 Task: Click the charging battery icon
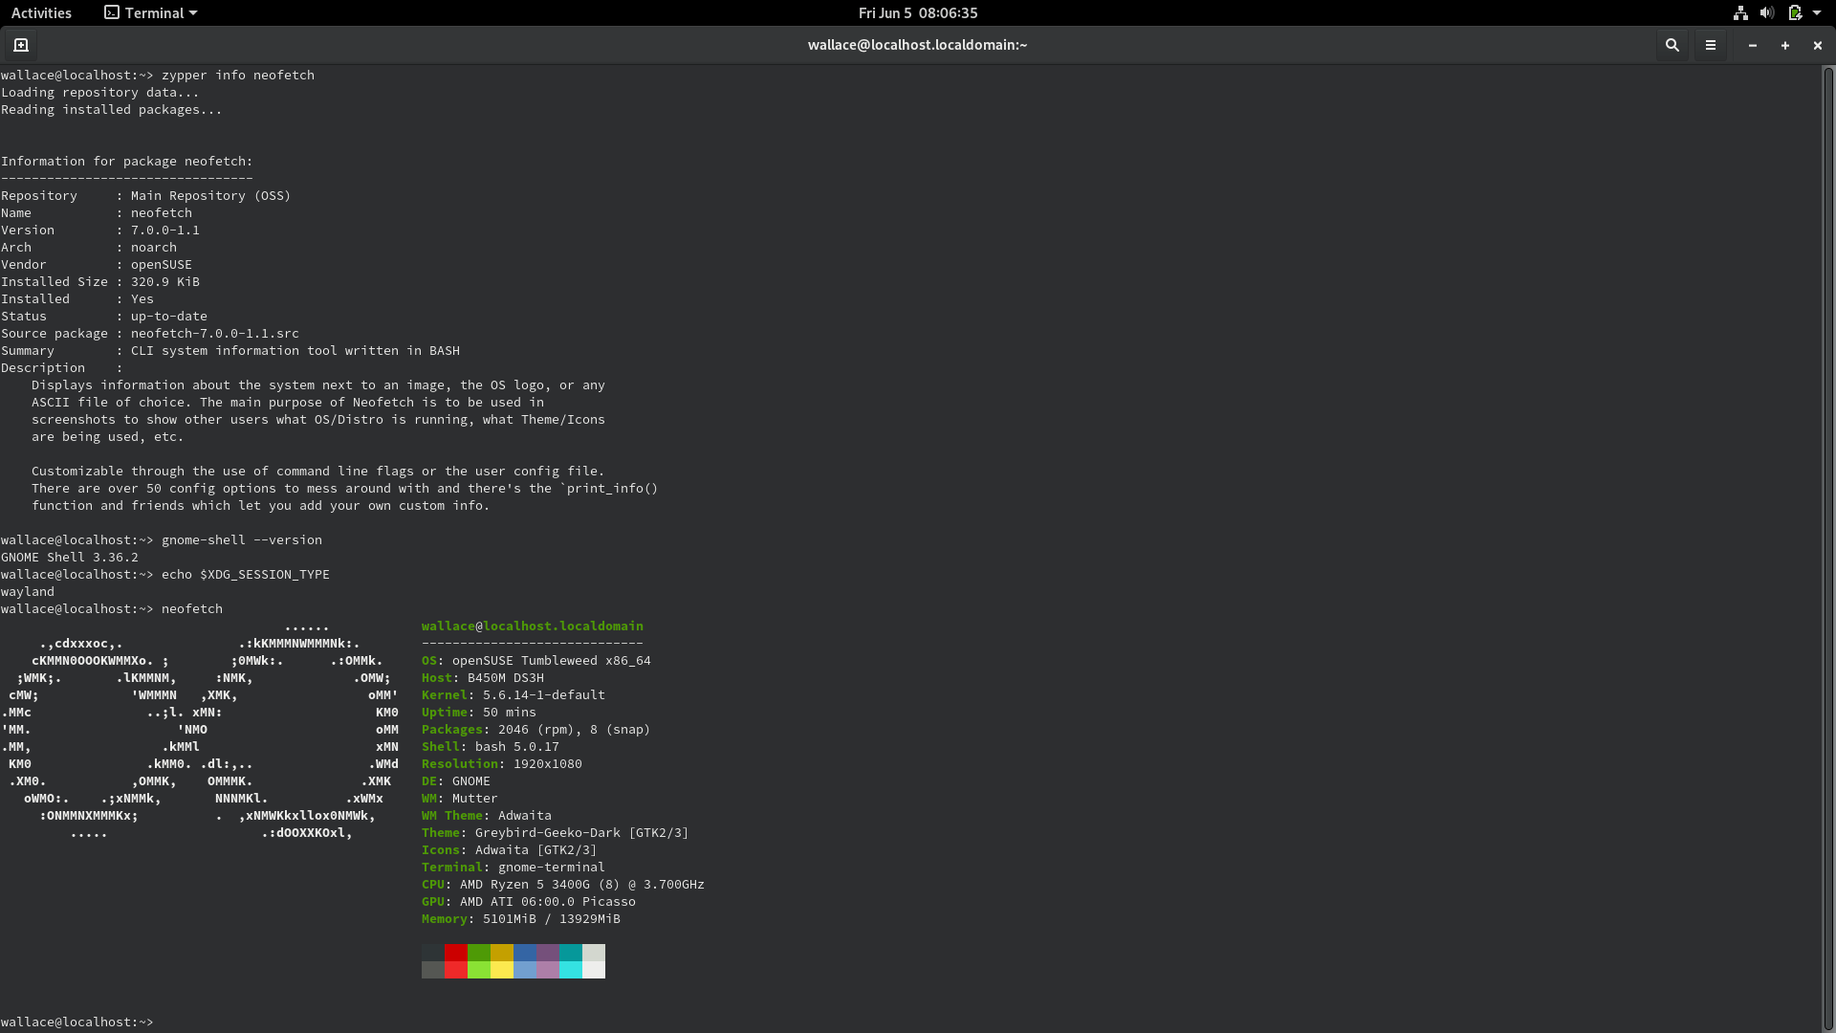point(1794,12)
